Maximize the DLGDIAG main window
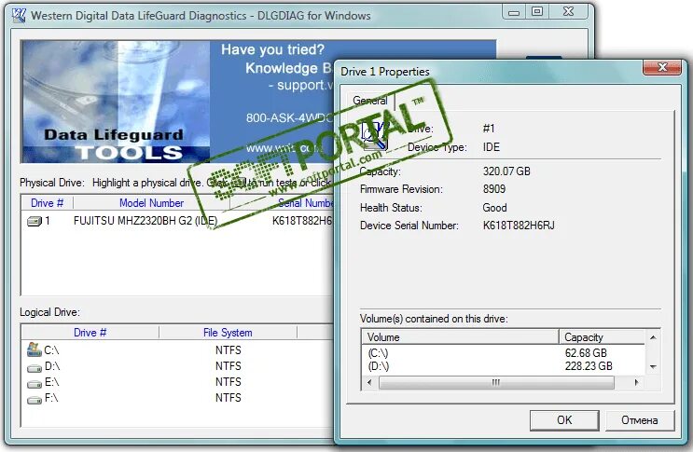The height and width of the screenshot is (452, 693). point(537,12)
